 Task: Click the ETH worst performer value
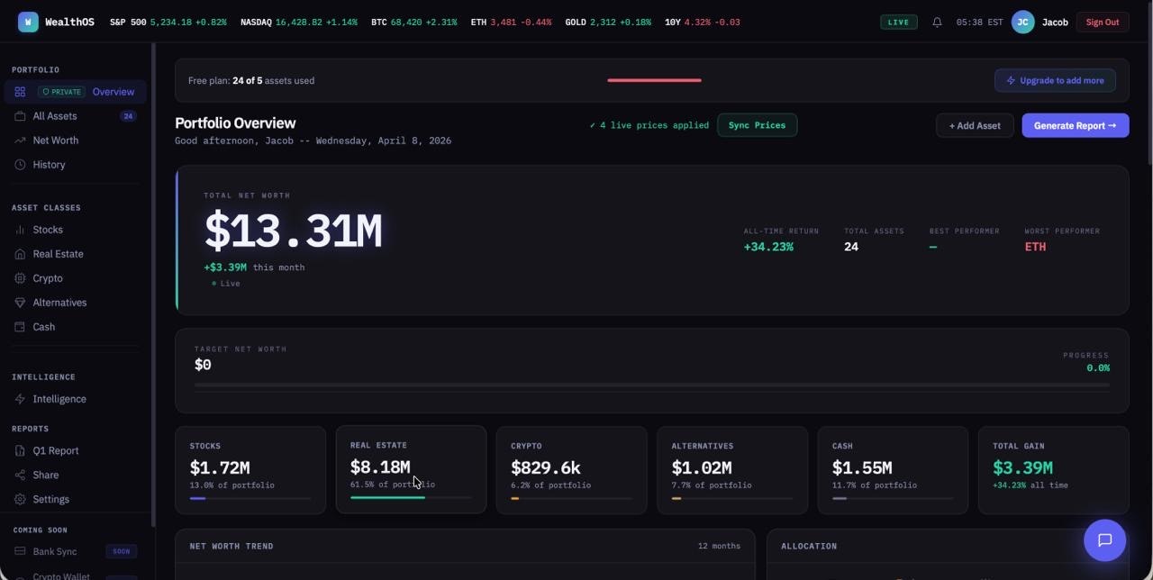[x=1035, y=247]
